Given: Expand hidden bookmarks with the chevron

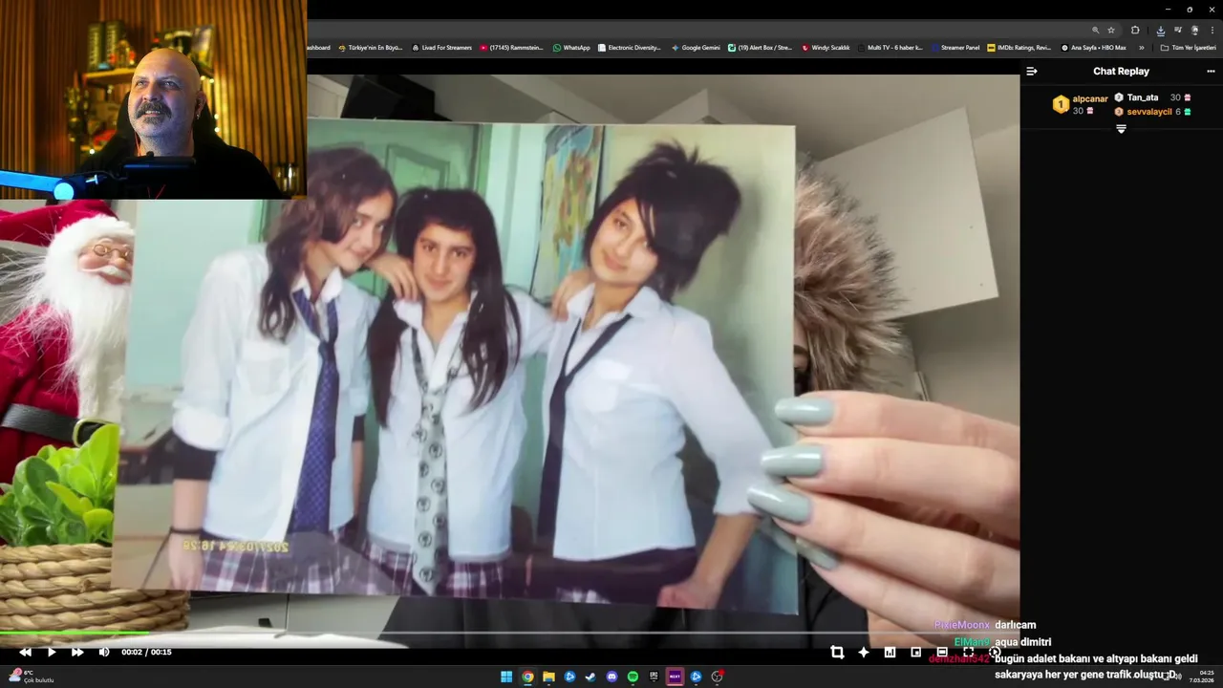Looking at the screenshot, I should (x=1141, y=48).
